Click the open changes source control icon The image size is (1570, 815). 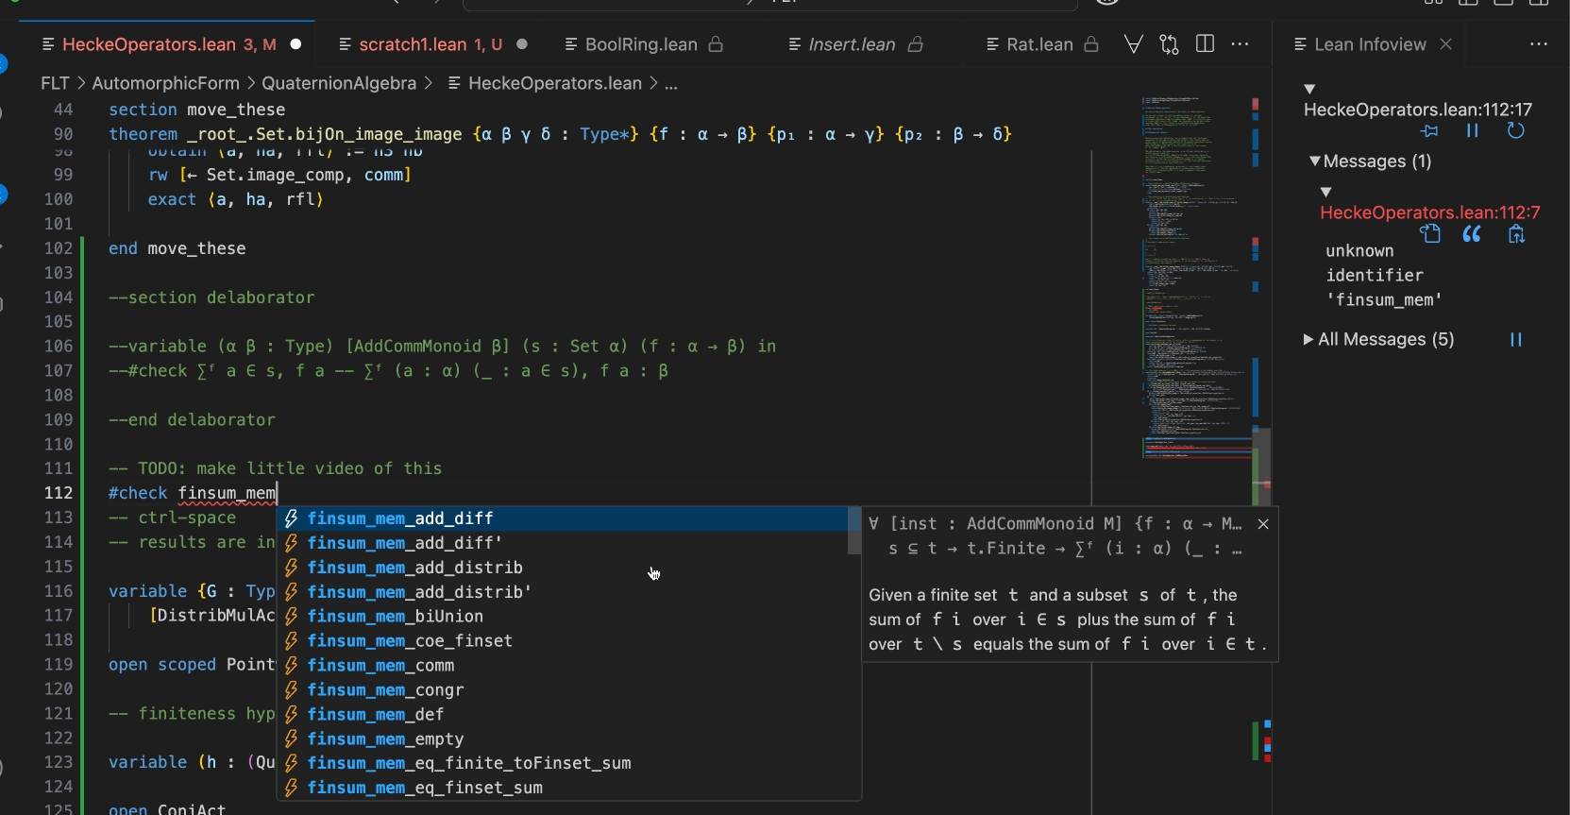pyautogui.click(x=1169, y=44)
